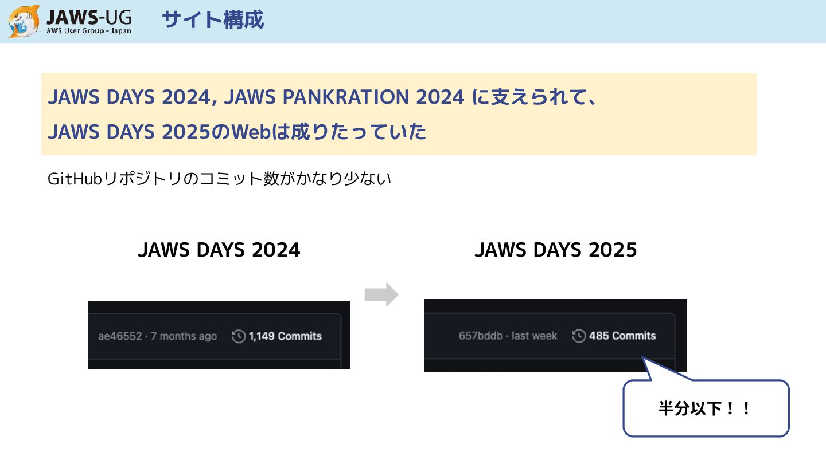Click the headline line starting JAWS DAYS 2025のWeb
The width and height of the screenshot is (826, 464).
pos(237,132)
